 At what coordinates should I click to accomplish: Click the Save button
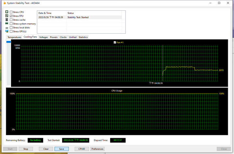point(61,149)
